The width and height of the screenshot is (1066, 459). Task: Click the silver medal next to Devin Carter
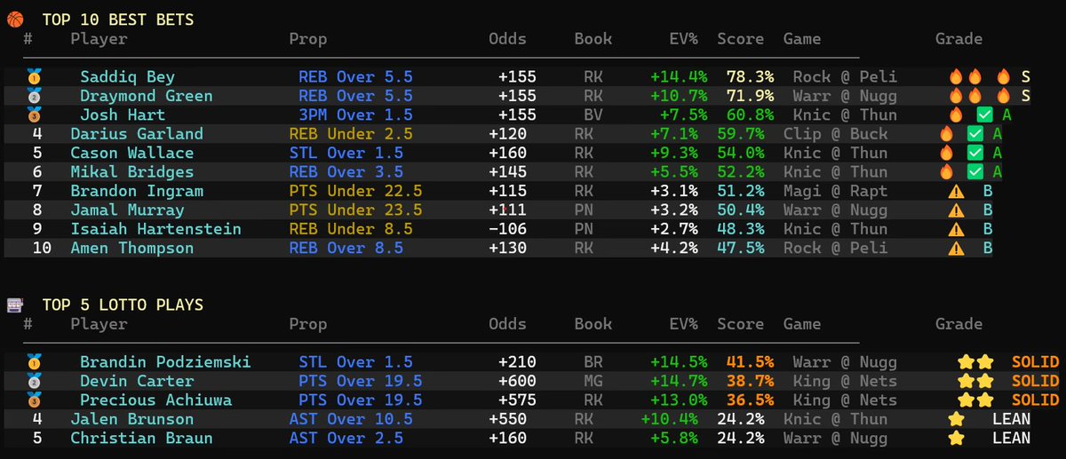tap(34, 381)
